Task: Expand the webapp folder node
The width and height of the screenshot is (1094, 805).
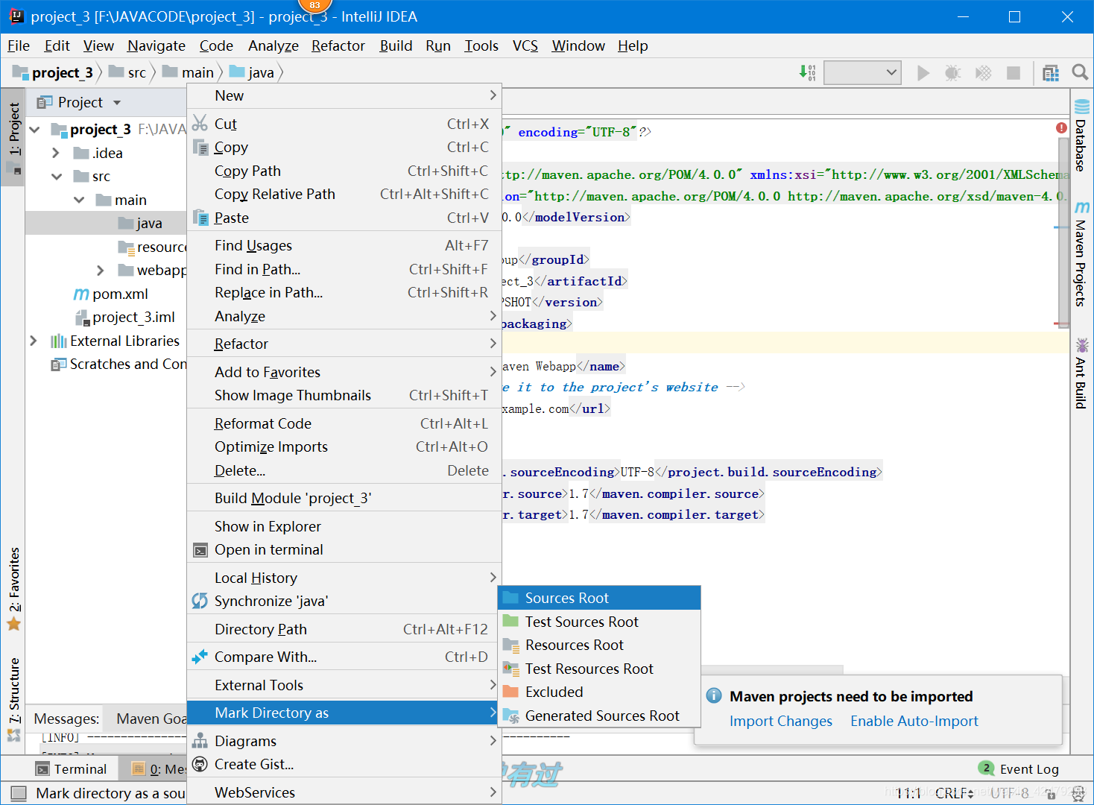Action: [x=101, y=270]
